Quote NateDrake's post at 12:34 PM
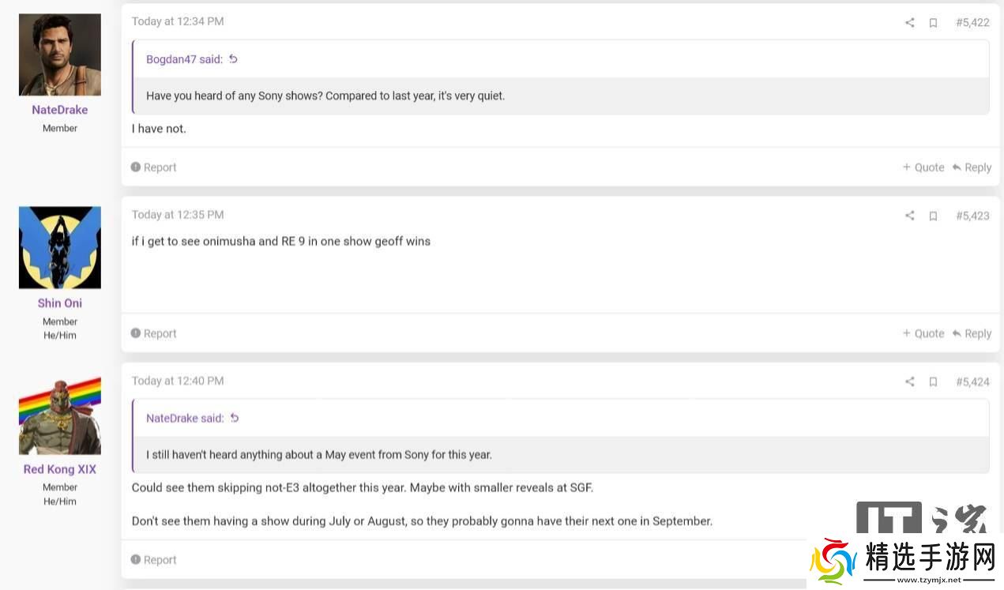The image size is (1004, 590). tap(923, 167)
